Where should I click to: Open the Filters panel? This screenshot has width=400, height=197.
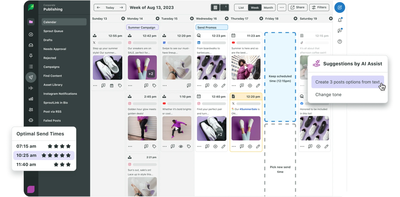pos(319,7)
